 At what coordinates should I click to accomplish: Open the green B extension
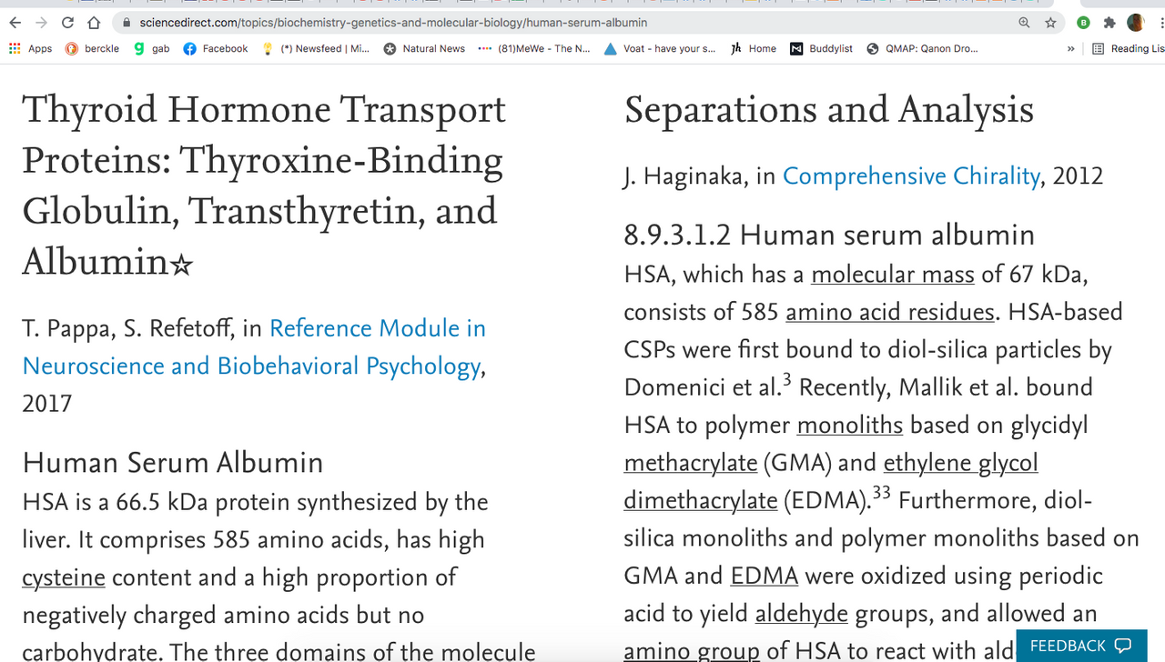pos(1083,23)
